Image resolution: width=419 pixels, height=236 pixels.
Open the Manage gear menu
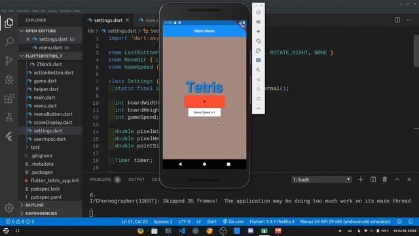click(9, 208)
